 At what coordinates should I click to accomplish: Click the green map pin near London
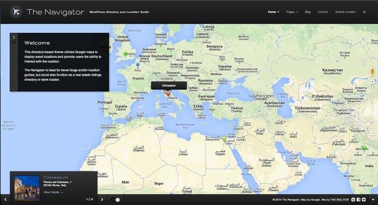125,54
